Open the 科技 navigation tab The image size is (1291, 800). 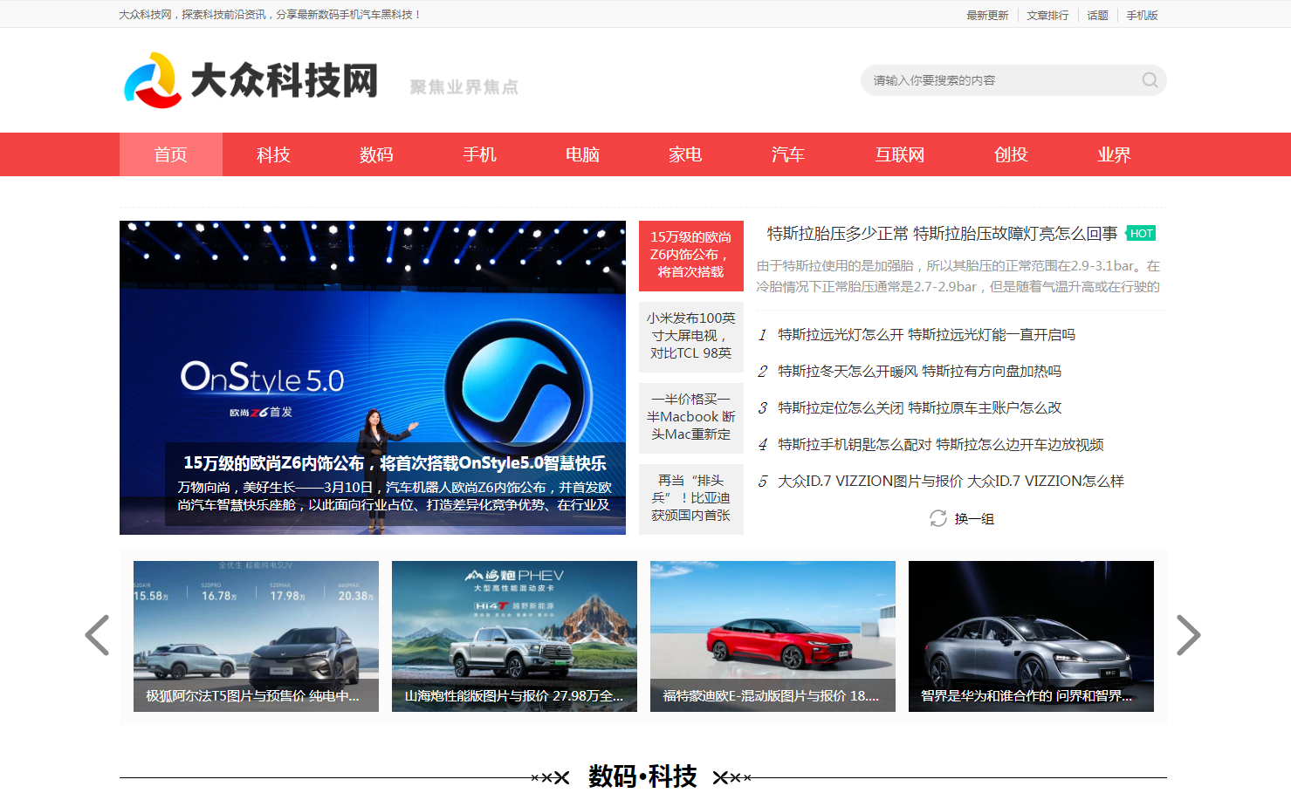[x=273, y=154]
